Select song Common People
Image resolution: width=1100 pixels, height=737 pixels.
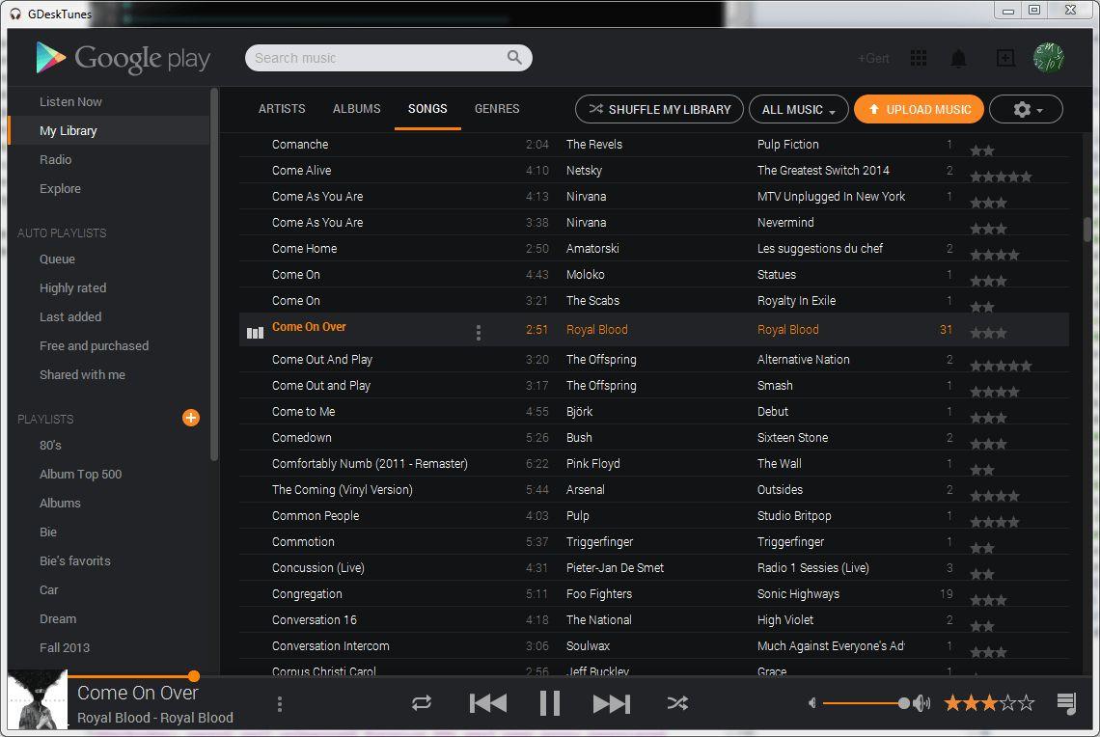click(x=316, y=515)
